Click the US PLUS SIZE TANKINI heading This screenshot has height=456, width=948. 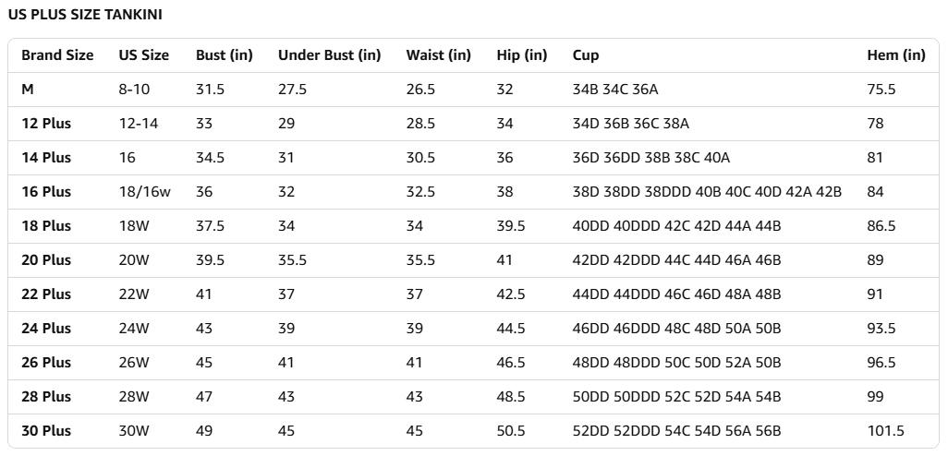pos(85,15)
